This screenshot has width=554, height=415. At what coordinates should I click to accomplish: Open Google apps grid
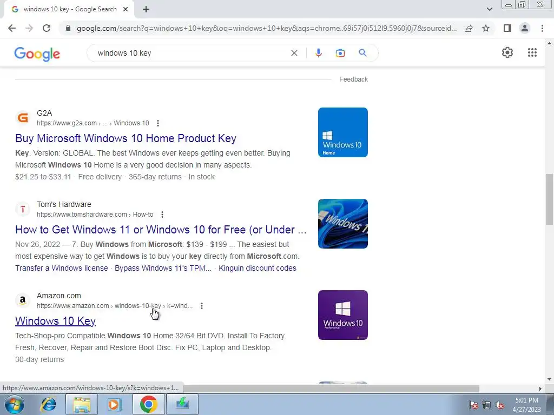(x=532, y=52)
